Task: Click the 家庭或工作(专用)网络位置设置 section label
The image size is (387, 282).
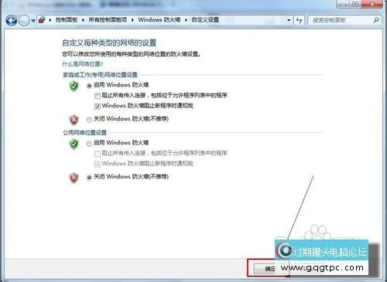Action: 100,75
